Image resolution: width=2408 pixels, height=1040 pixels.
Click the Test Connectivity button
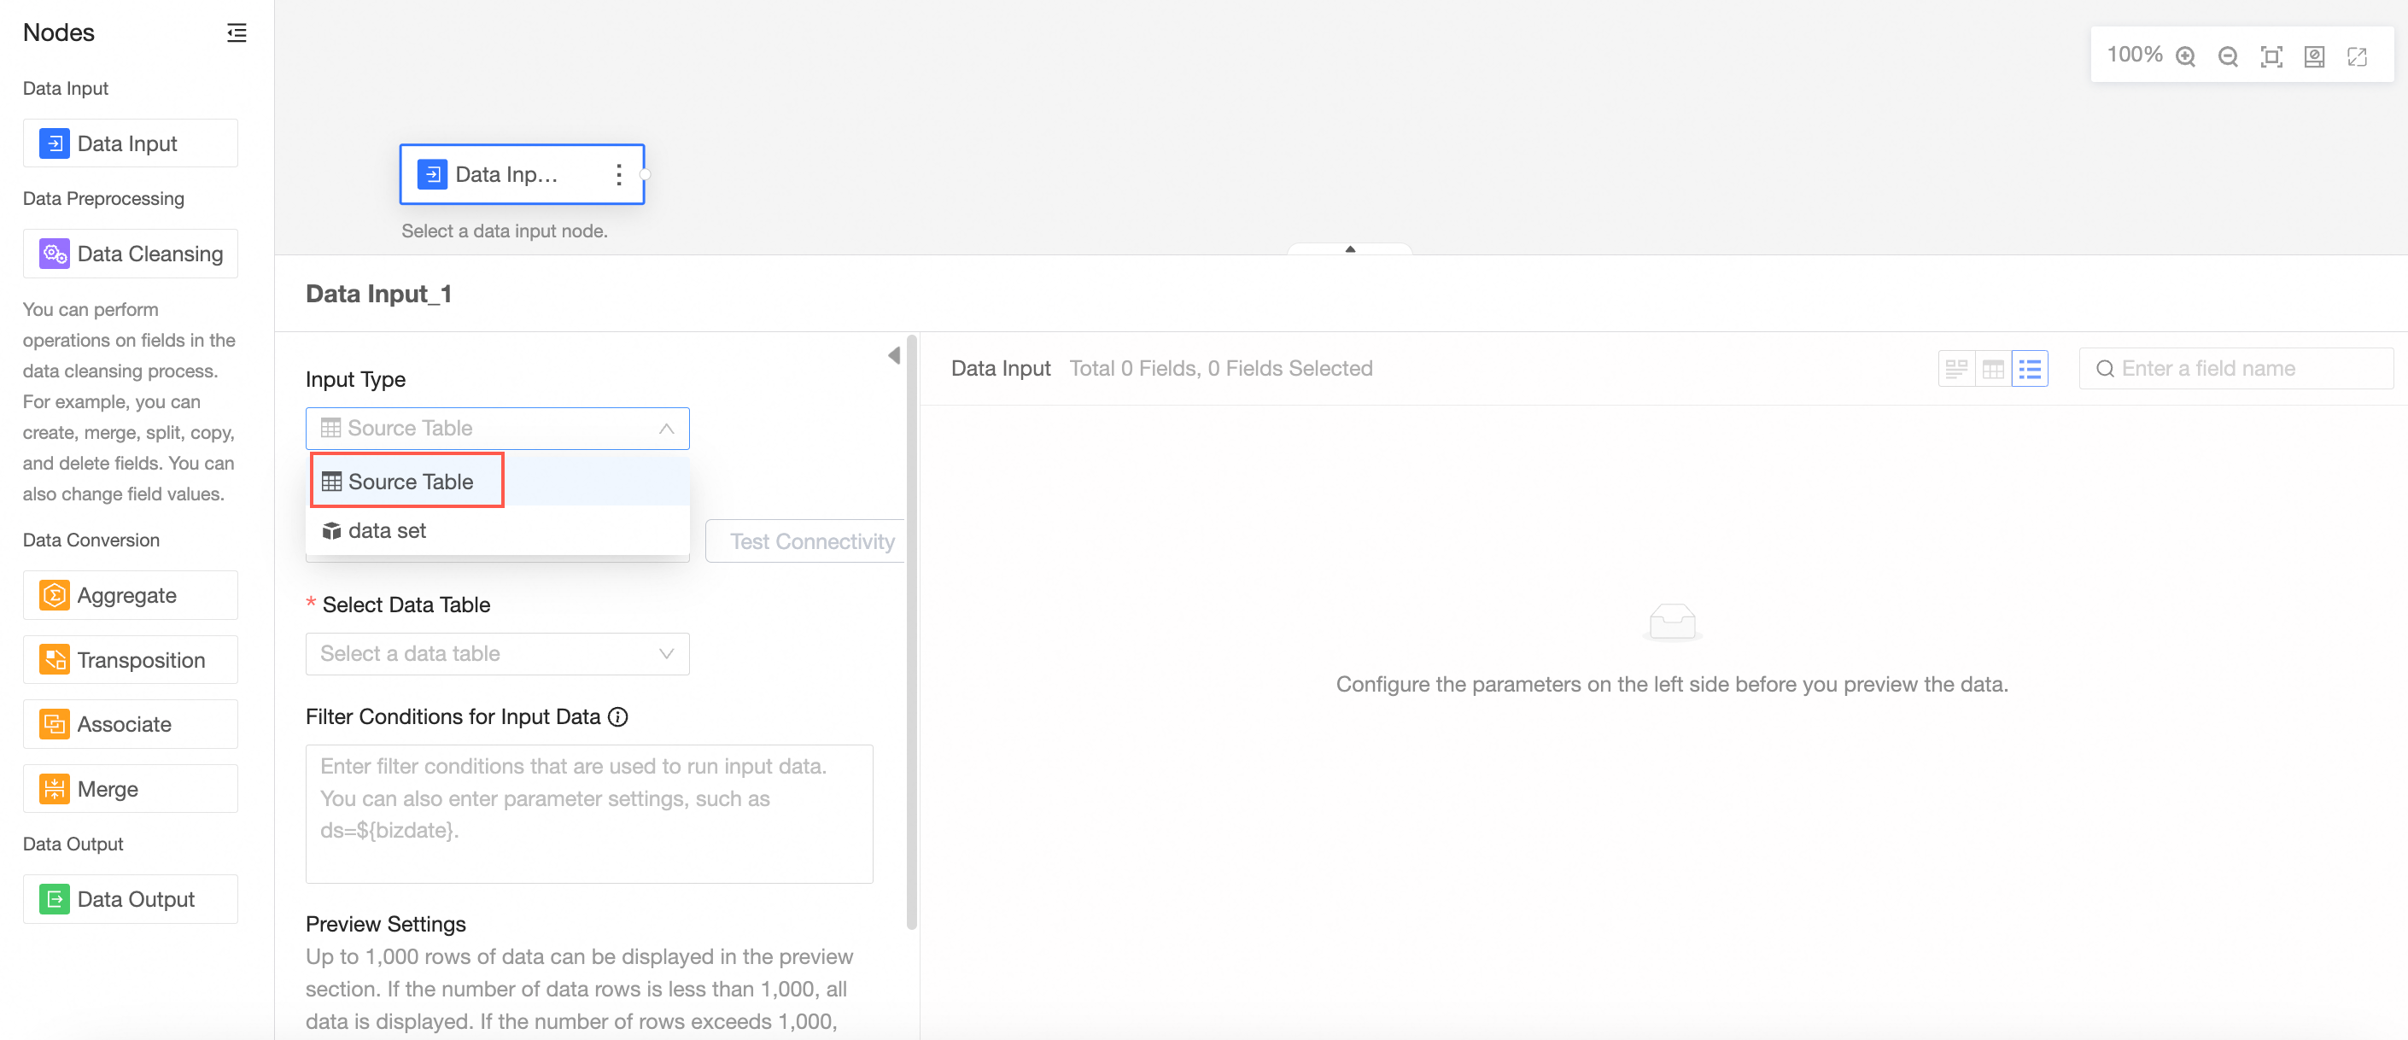click(x=809, y=542)
